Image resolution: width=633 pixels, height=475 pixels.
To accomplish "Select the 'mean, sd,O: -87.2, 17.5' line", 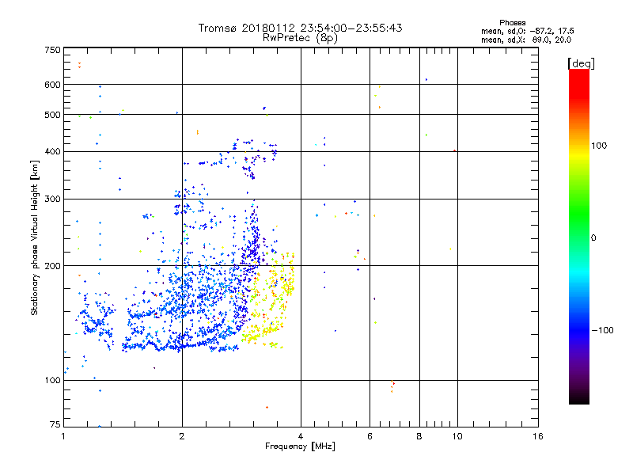I will tap(528, 31).
